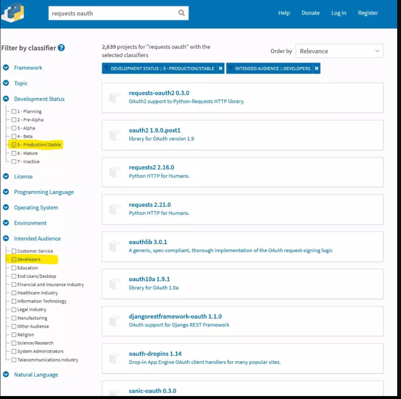Check the 4 - Beta checkbox
The width and height of the screenshot is (401, 399).
click(14, 136)
